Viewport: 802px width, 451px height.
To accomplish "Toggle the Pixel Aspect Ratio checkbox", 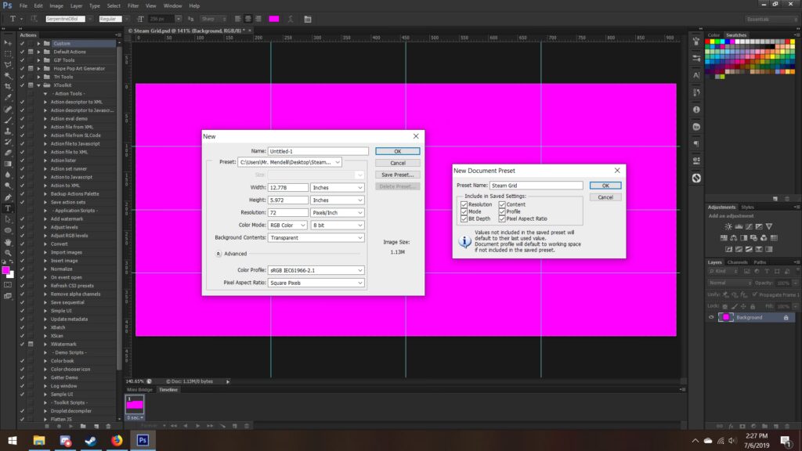I will [x=502, y=218].
